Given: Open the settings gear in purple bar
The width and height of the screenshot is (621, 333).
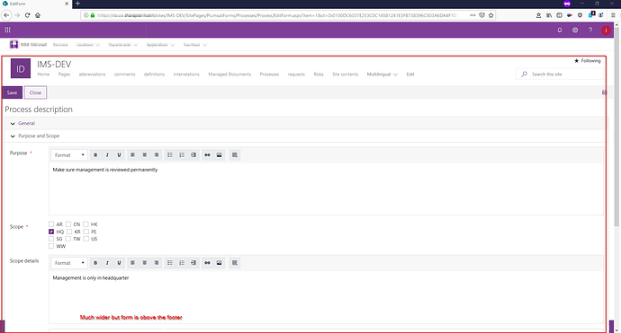Looking at the screenshot, I should (575, 30).
